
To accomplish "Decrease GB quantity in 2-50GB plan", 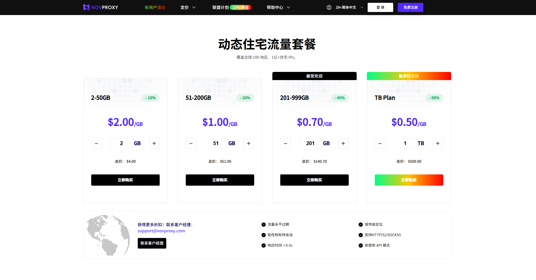I will click(x=97, y=143).
